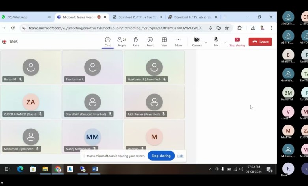The width and height of the screenshot is (308, 186).
Task: Click the install app icon in address bar
Action: (x=219, y=28)
